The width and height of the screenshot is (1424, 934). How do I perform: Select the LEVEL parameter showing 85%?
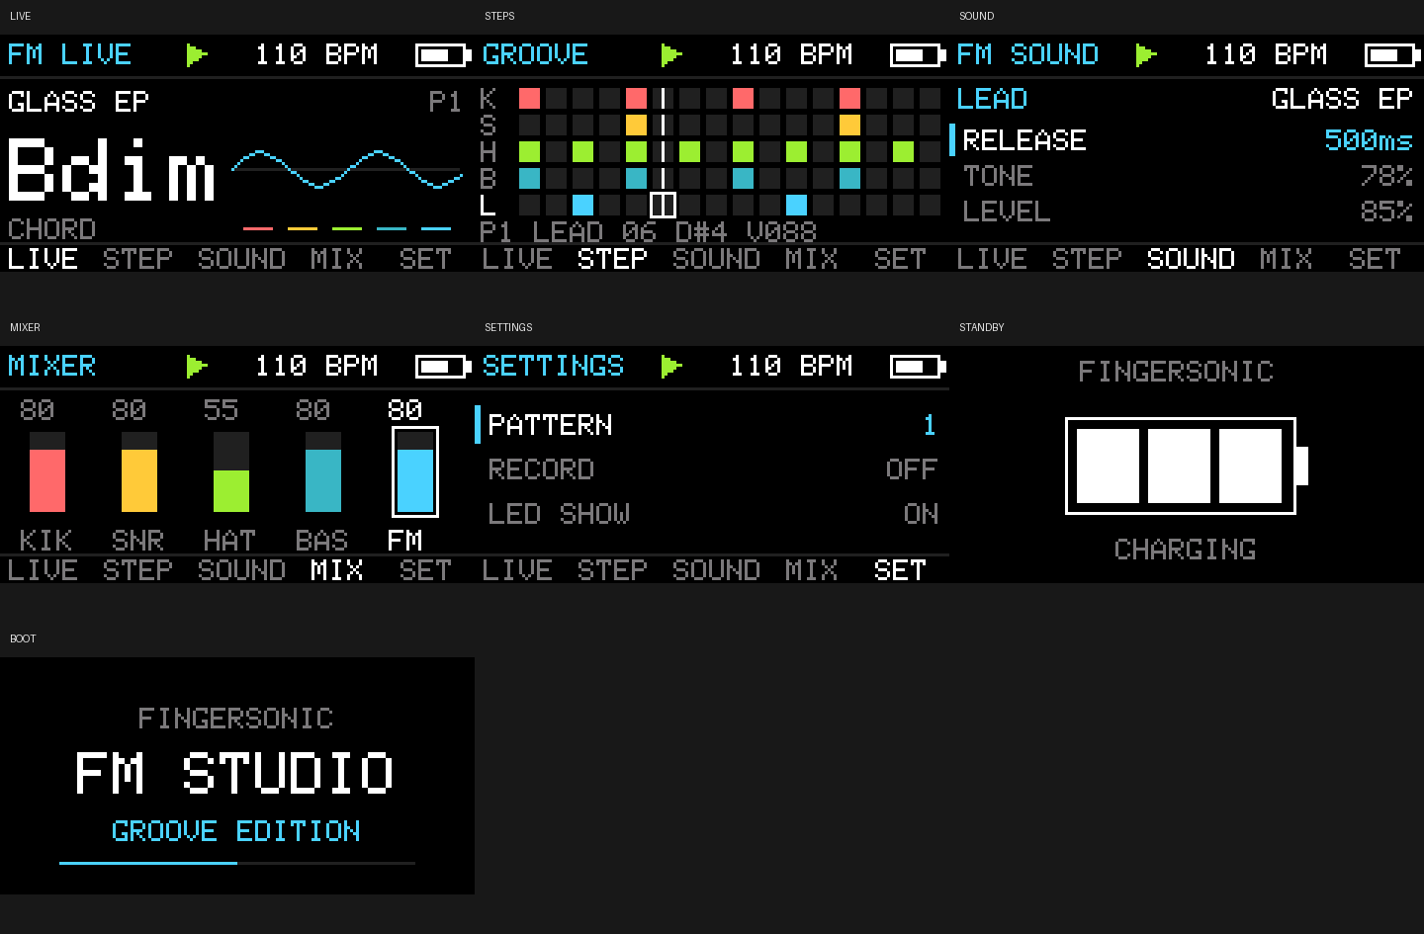coord(1185,212)
